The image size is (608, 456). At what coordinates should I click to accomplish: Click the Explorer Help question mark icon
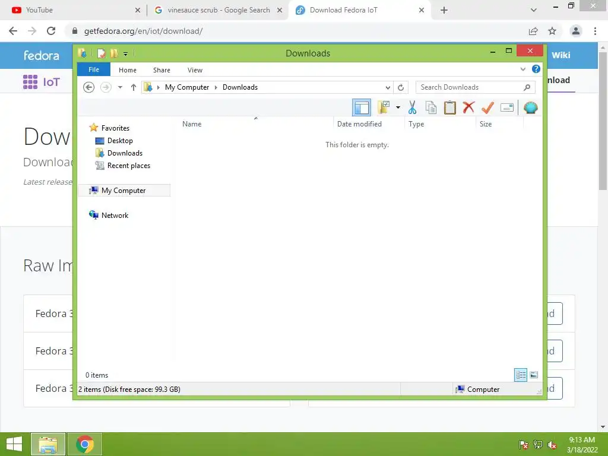[x=536, y=69]
